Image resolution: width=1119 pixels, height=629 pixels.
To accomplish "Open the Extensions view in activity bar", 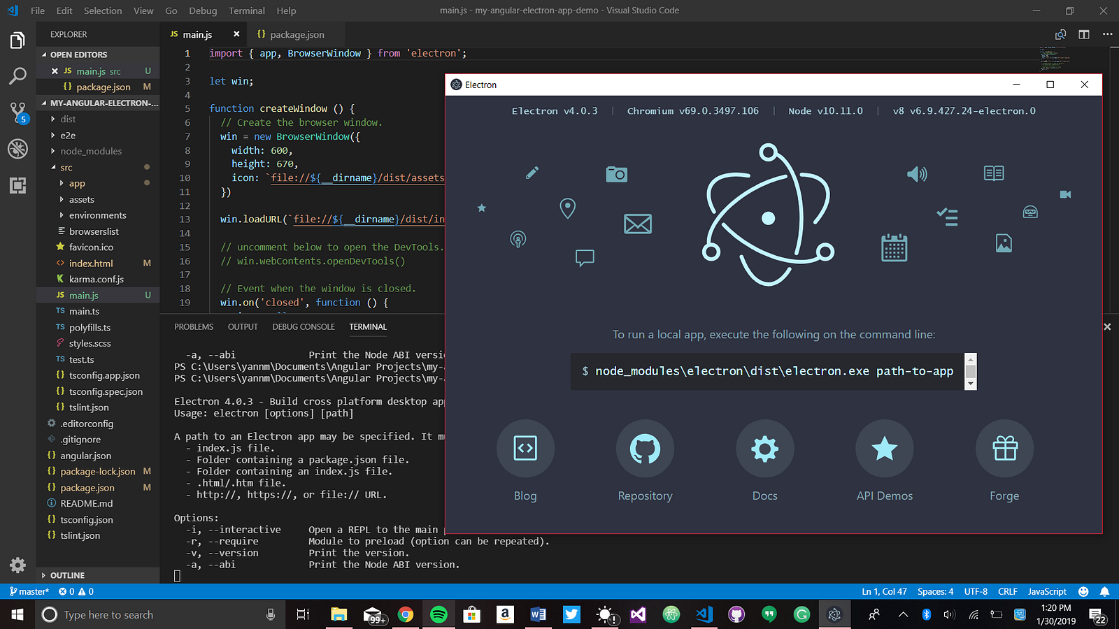I will tap(17, 185).
